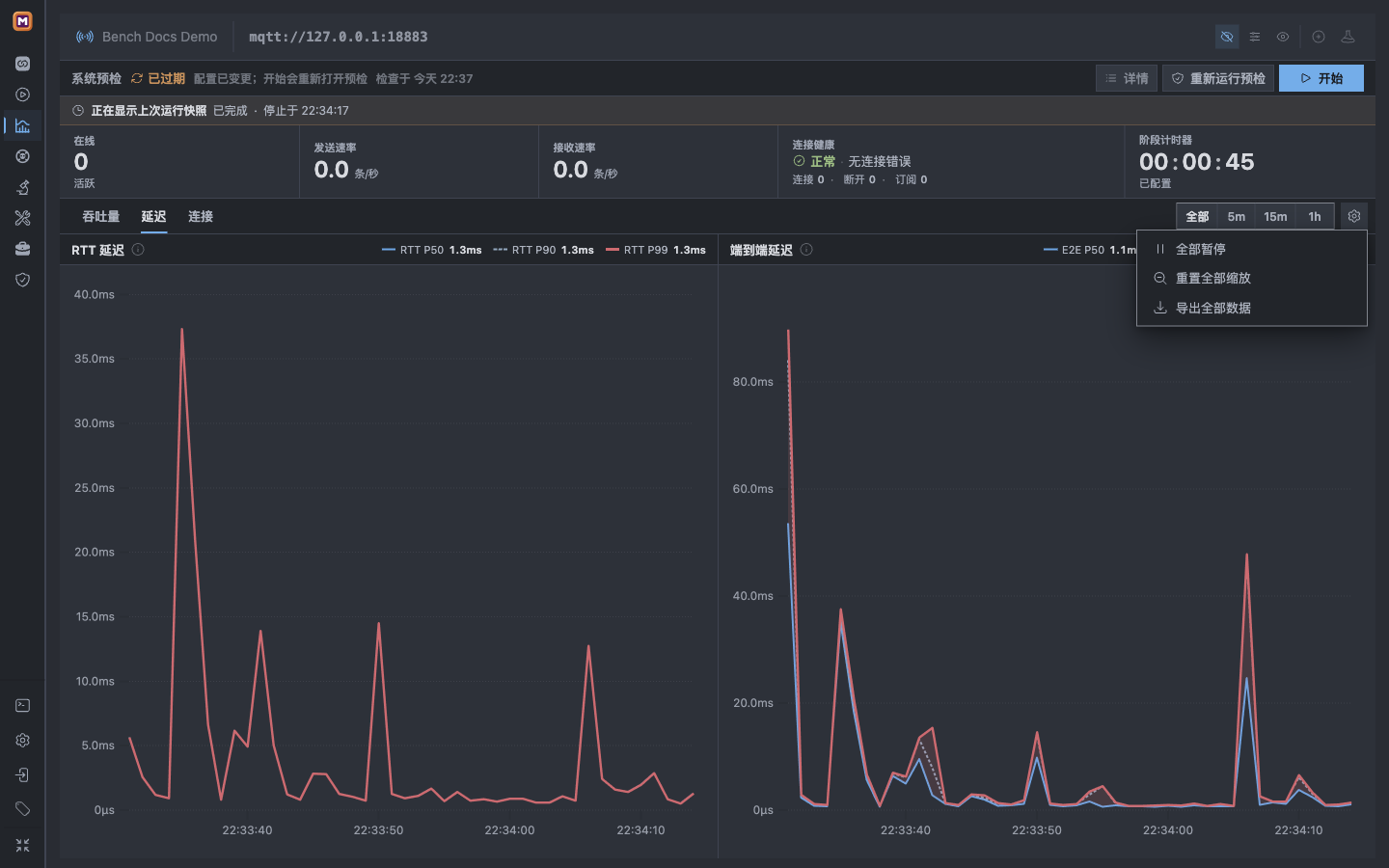This screenshot has width=1389, height=868.
Task: Click the 已过期 status label
Action: (x=166, y=78)
